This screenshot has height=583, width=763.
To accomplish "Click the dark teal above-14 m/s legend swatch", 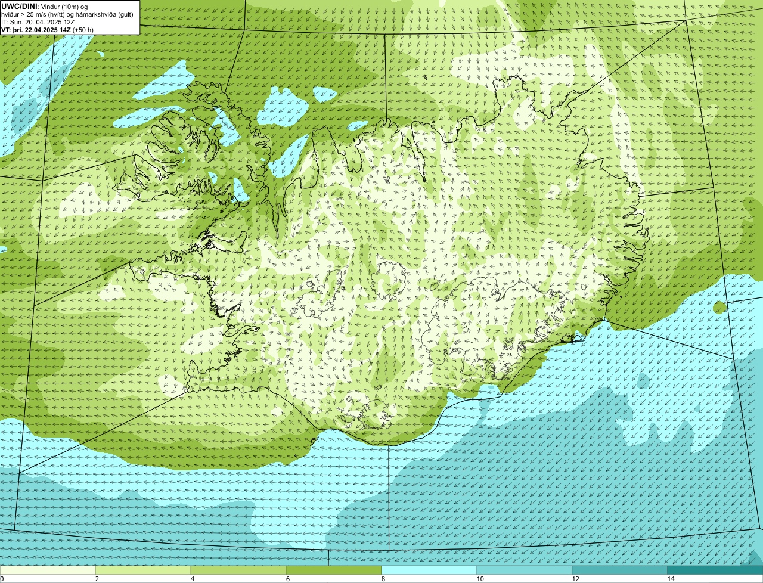I will coord(715,570).
